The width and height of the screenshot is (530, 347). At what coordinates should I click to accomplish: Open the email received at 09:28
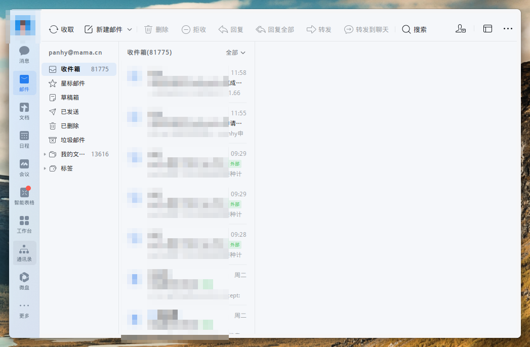tap(187, 245)
